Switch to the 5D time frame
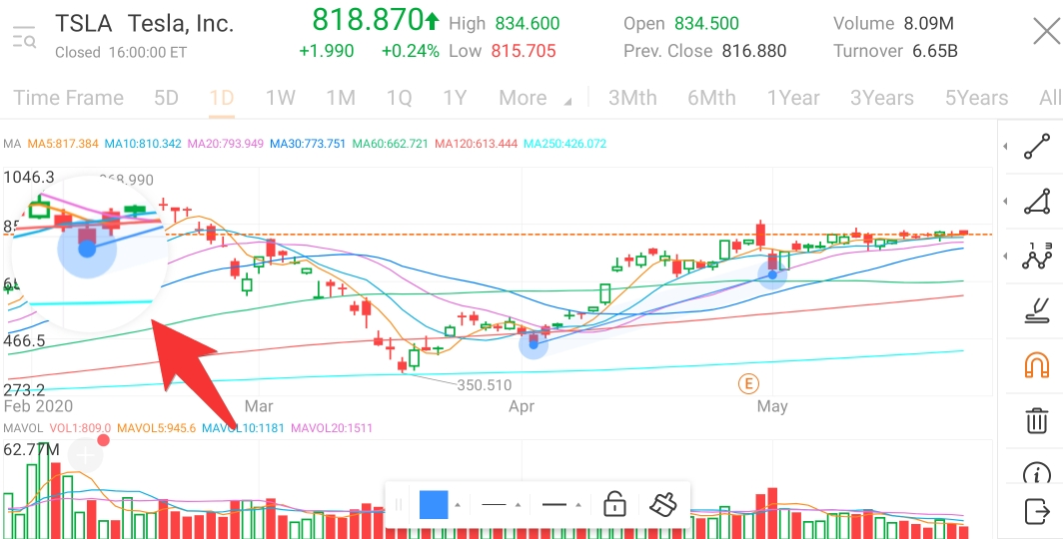 click(x=166, y=98)
